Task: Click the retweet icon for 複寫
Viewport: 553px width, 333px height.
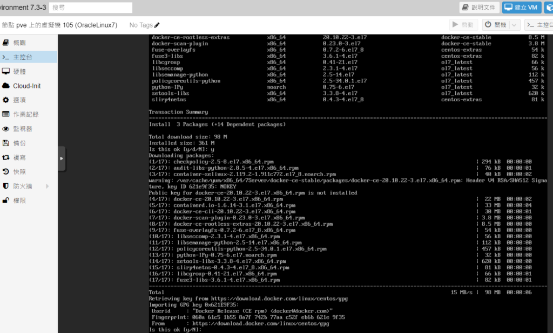Action: click(6, 157)
